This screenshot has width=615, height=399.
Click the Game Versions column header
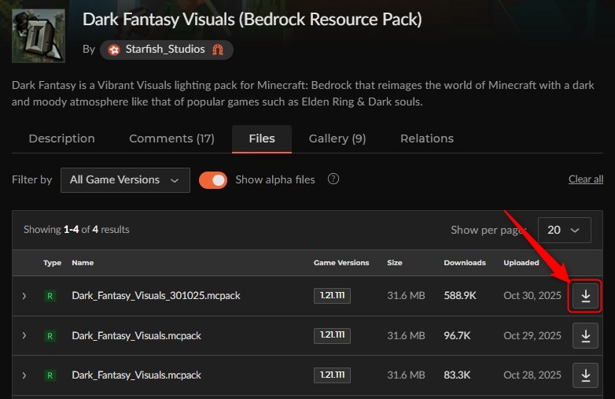[x=341, y=263]
